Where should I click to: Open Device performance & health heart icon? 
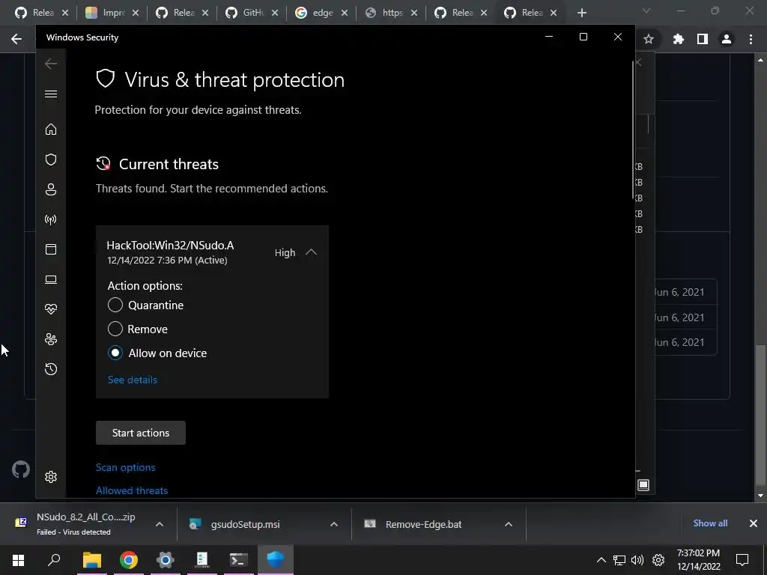point(51,309)
